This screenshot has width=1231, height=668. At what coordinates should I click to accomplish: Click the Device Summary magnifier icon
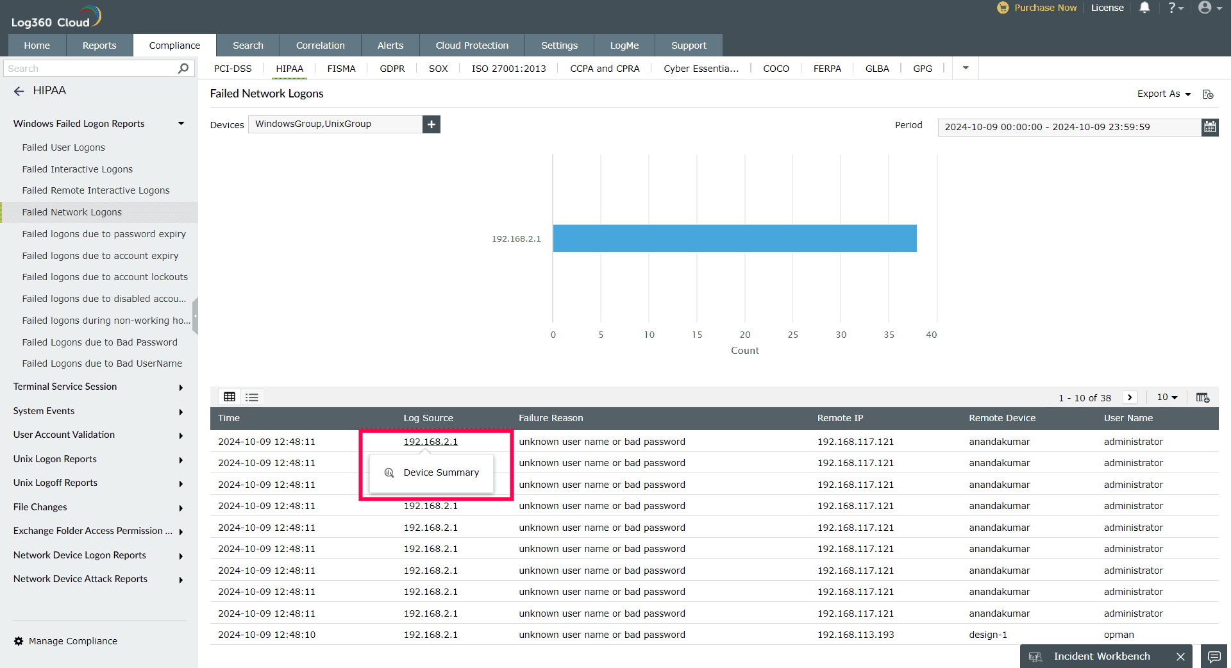389,472
